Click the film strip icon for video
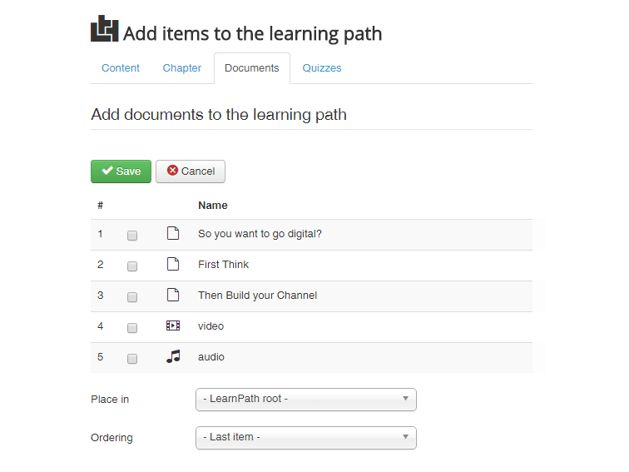Image resolution: width=629 pixels, height=472 pixels. pos(173,325)
